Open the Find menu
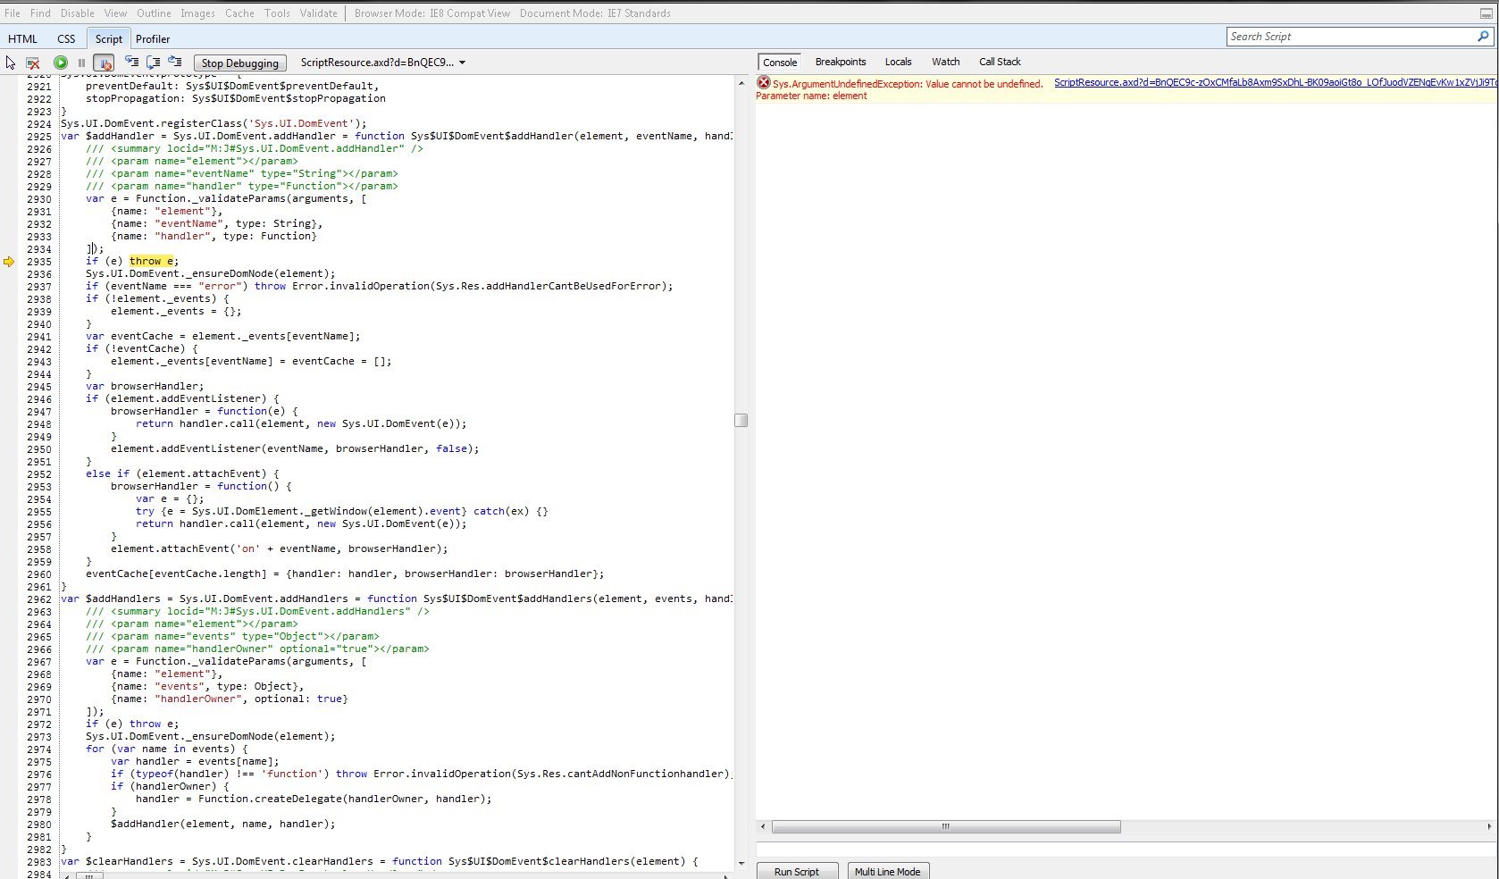The width and height of the screenshot is (1499, 879). point(40,13)
